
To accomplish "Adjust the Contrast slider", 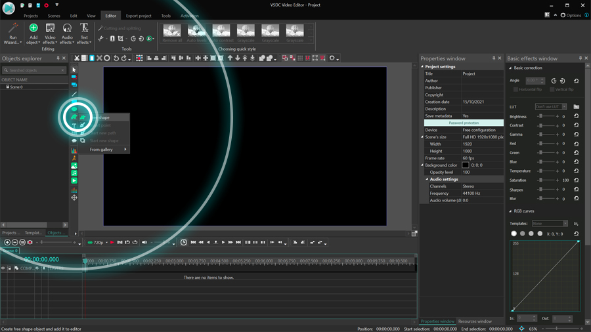I will pos(548,125).
